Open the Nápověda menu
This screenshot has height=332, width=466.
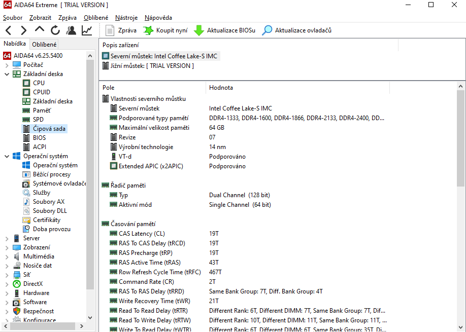coord(158,18)
